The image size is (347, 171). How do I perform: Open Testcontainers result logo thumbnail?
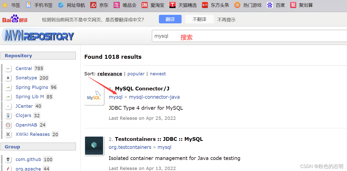94,146
